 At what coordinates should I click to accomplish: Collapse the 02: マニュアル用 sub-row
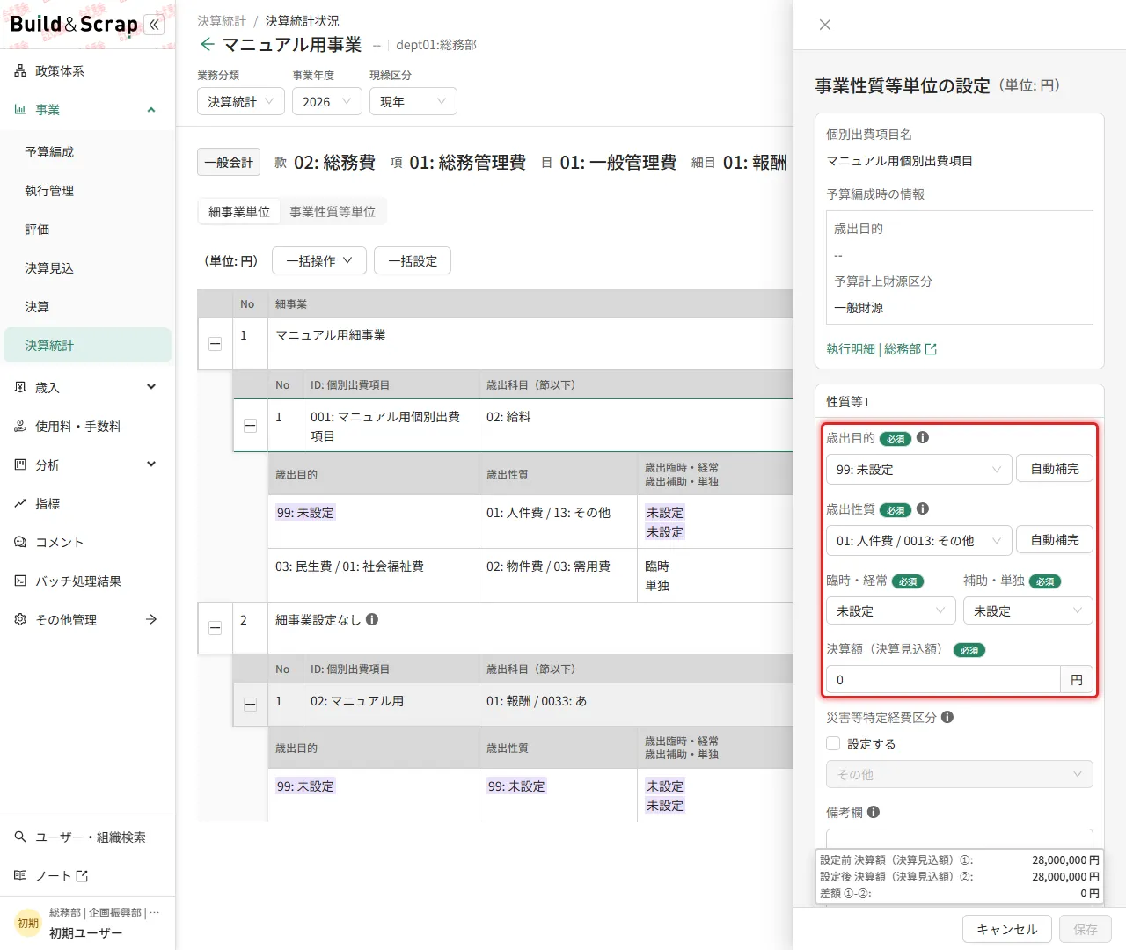point(250,705)
